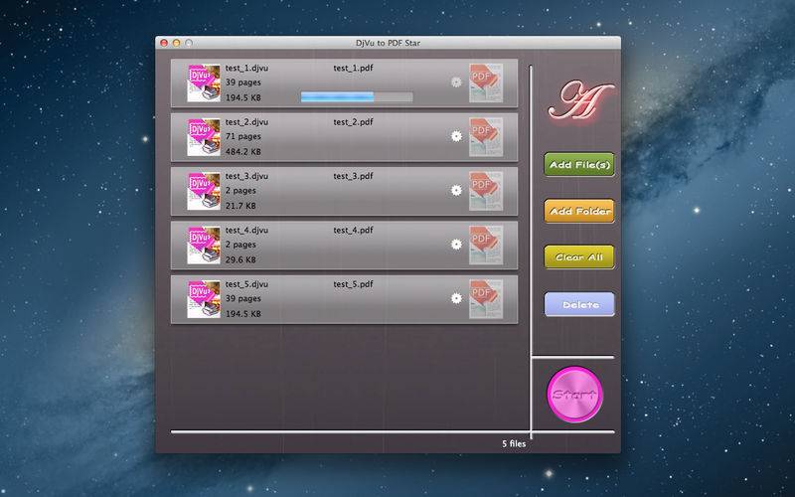Hit the Delete button
Screen dimensions: 795x497
pyautogui.click(x=579, y=304)
